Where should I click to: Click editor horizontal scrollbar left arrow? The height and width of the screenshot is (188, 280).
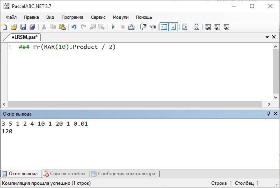4,104
